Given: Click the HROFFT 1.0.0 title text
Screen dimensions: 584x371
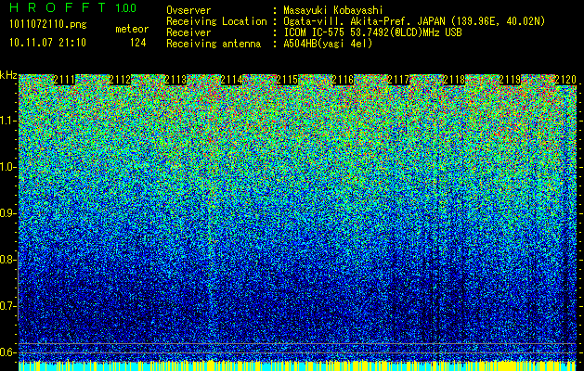Looking at the screenshot, I should 72,7.
